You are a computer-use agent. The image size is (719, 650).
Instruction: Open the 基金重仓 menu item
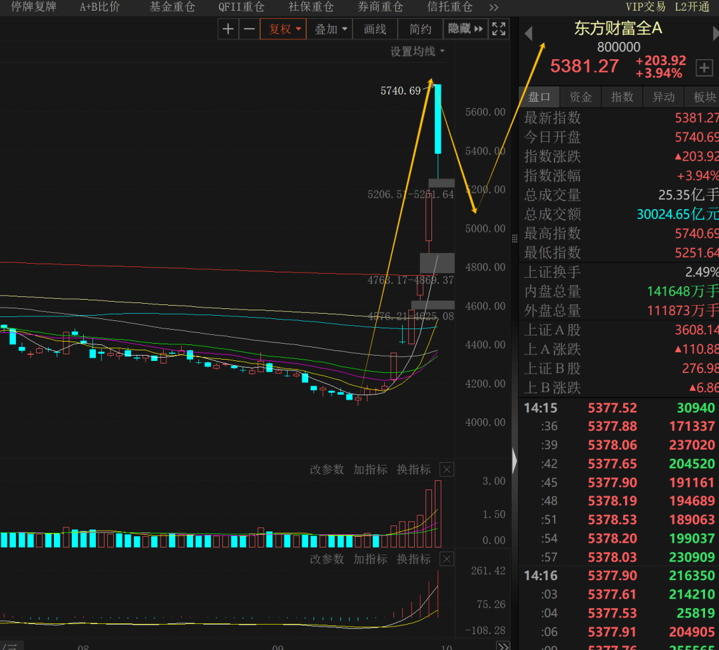[172, 7]
